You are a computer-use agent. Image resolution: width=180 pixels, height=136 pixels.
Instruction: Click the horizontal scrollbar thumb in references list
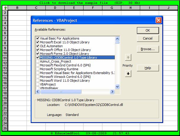click(61, 91)
